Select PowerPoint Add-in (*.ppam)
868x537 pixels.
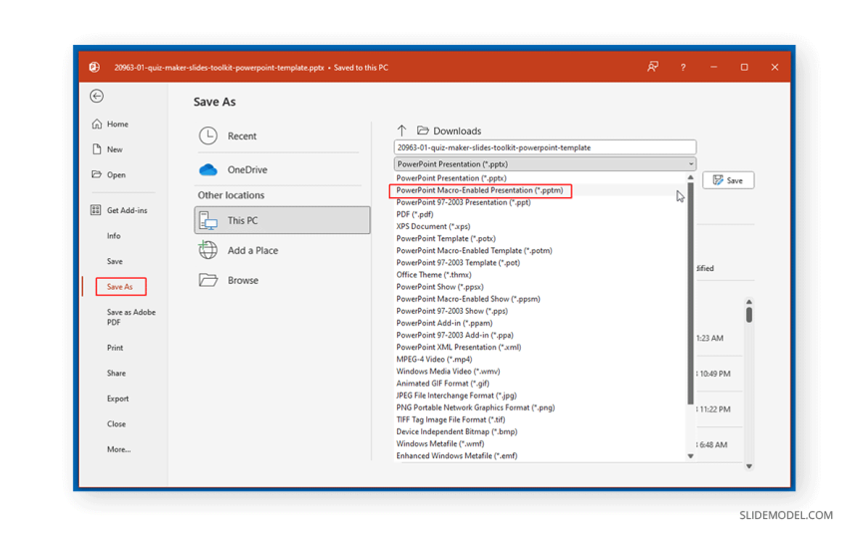point(444,323)
